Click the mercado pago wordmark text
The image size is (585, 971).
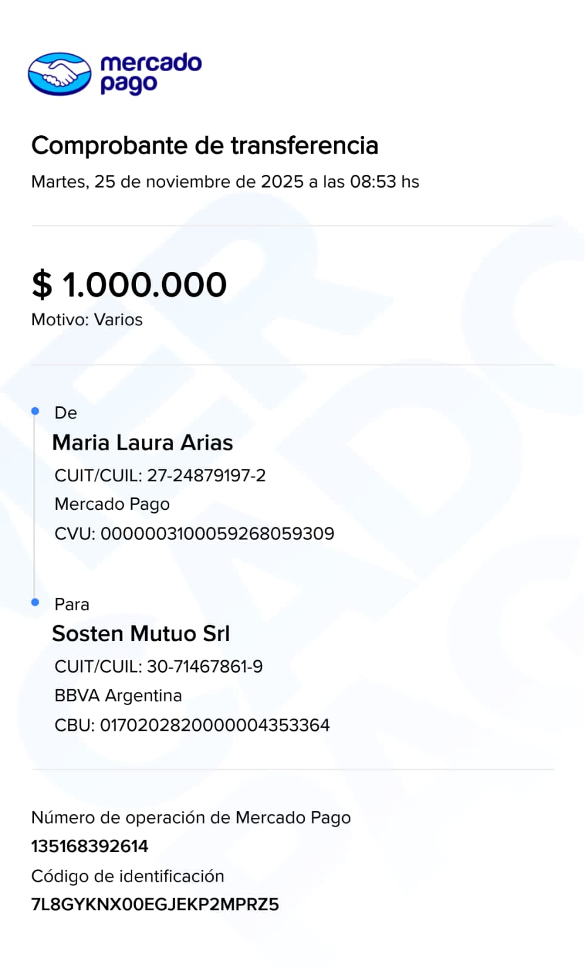click(x=150, y=73)
